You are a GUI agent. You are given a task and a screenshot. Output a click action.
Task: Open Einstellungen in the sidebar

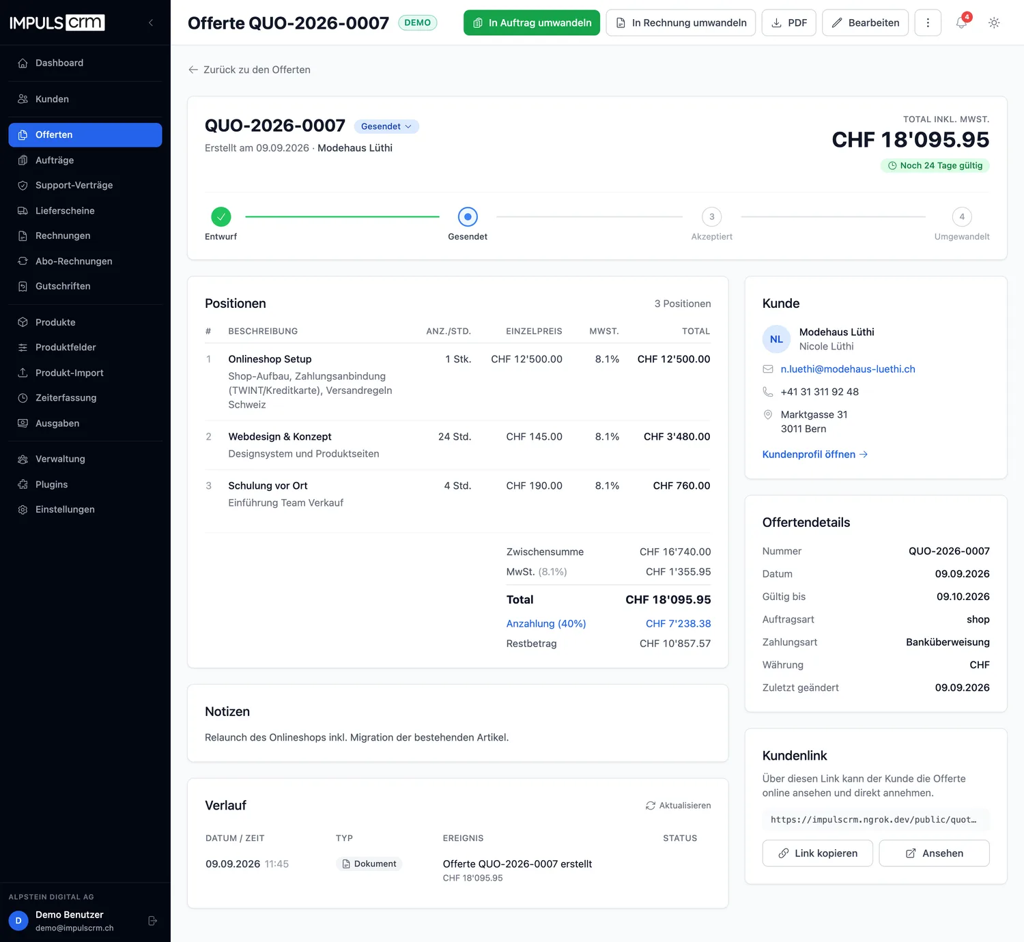[85, 509]
